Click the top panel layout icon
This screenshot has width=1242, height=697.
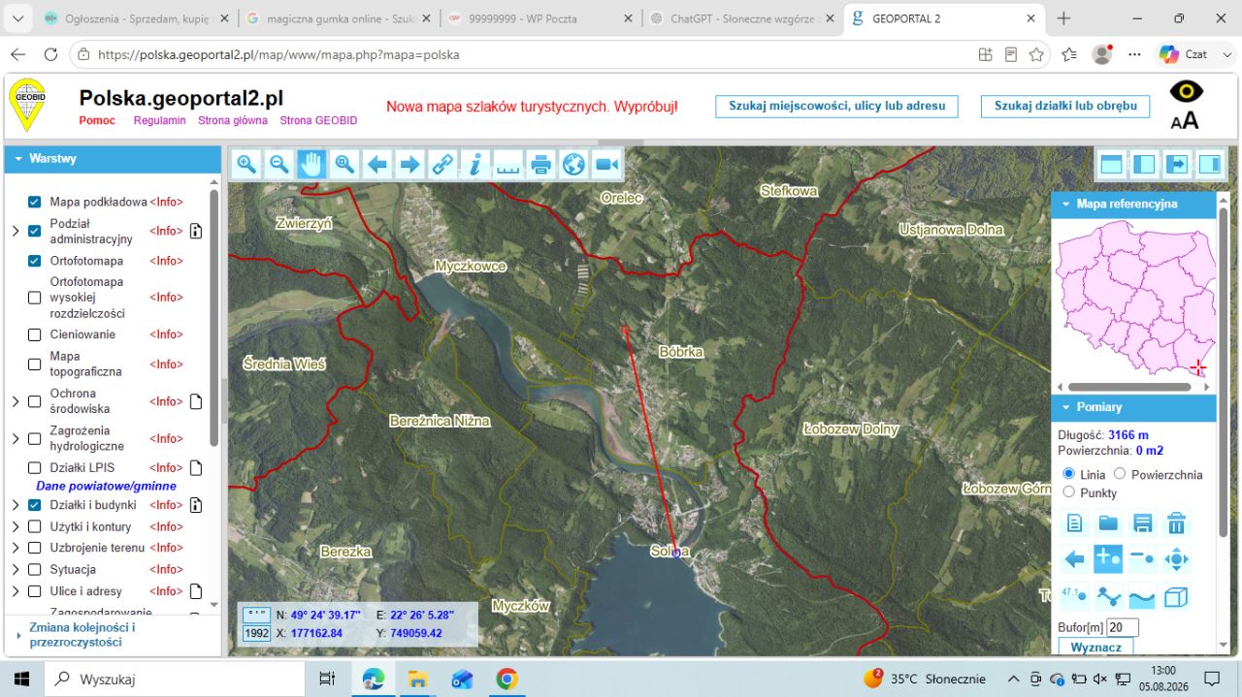[1111, 165]
